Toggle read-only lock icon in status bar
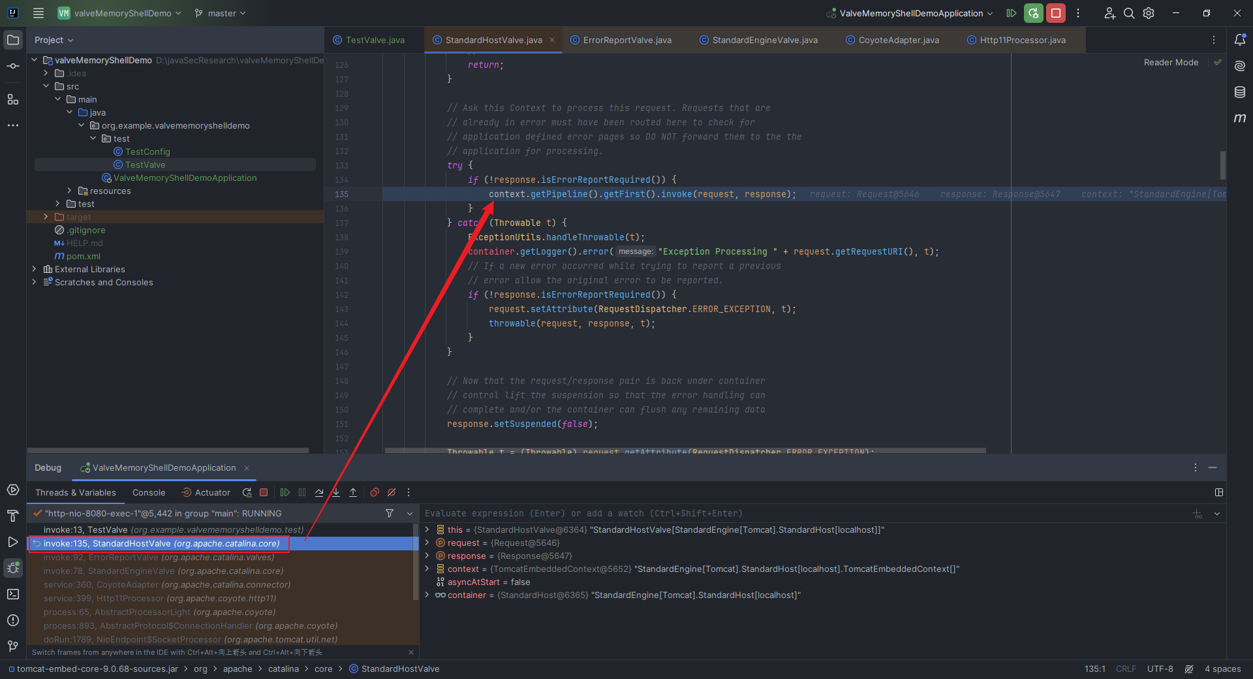Viewport: 1253px width, 679px height. pos(1189,669)
